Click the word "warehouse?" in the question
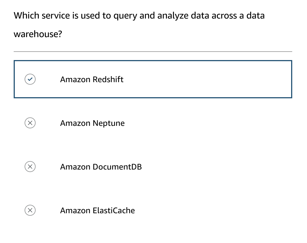Viewport: 307px width, 243px height. (38, 34)
